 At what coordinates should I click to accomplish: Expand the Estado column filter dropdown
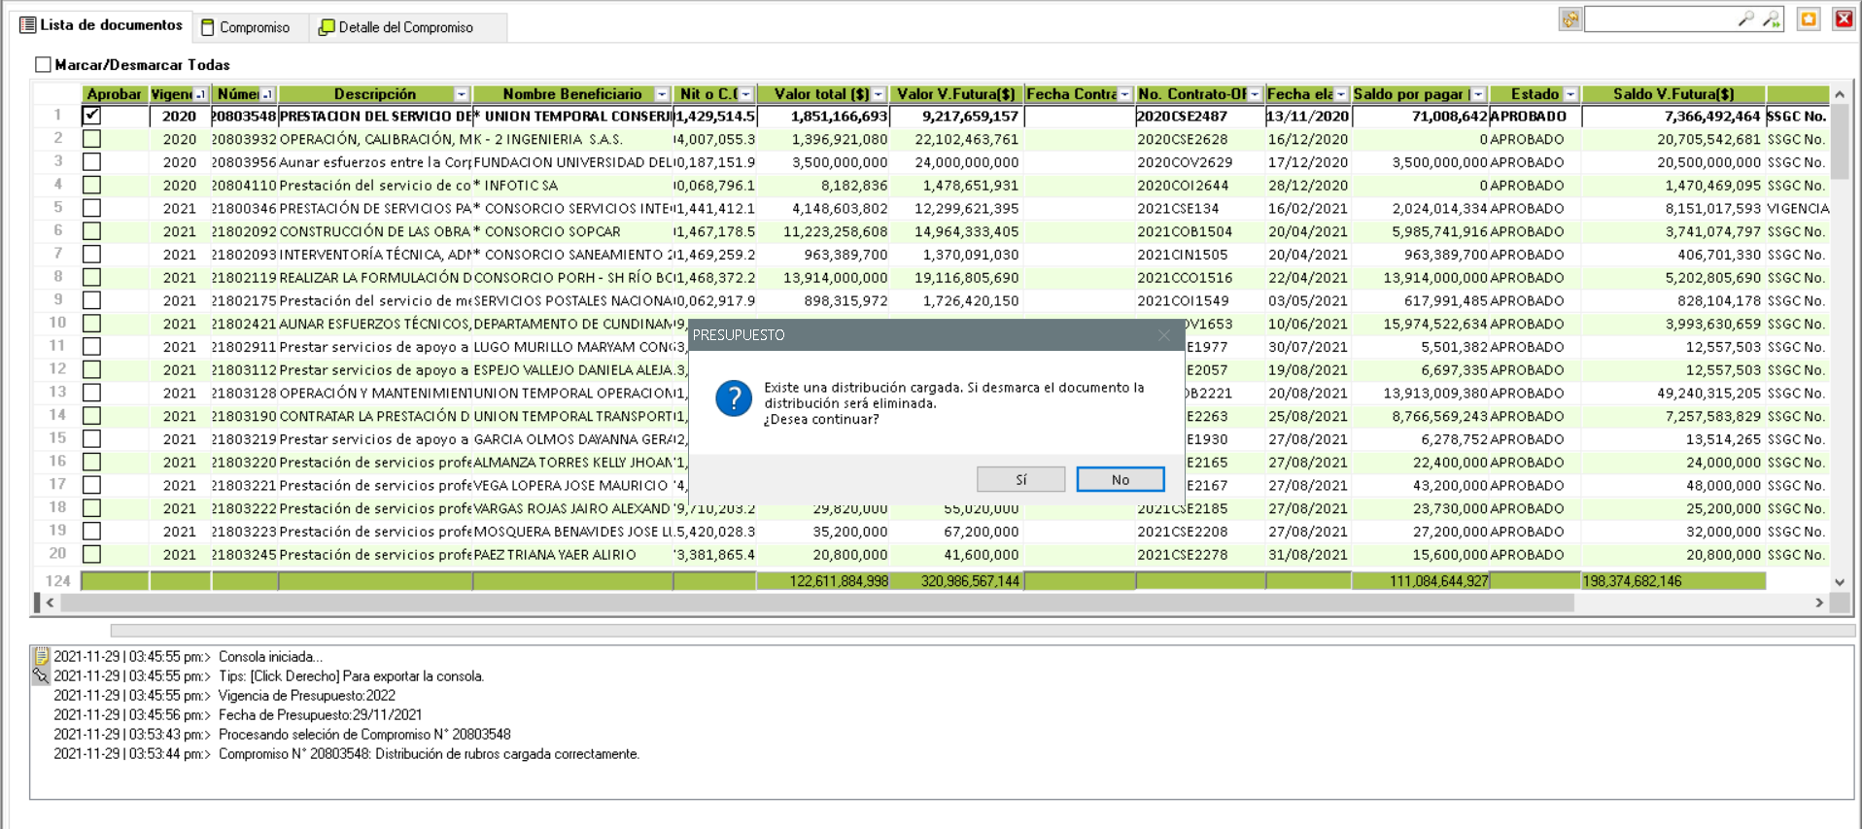[1570, 94]
